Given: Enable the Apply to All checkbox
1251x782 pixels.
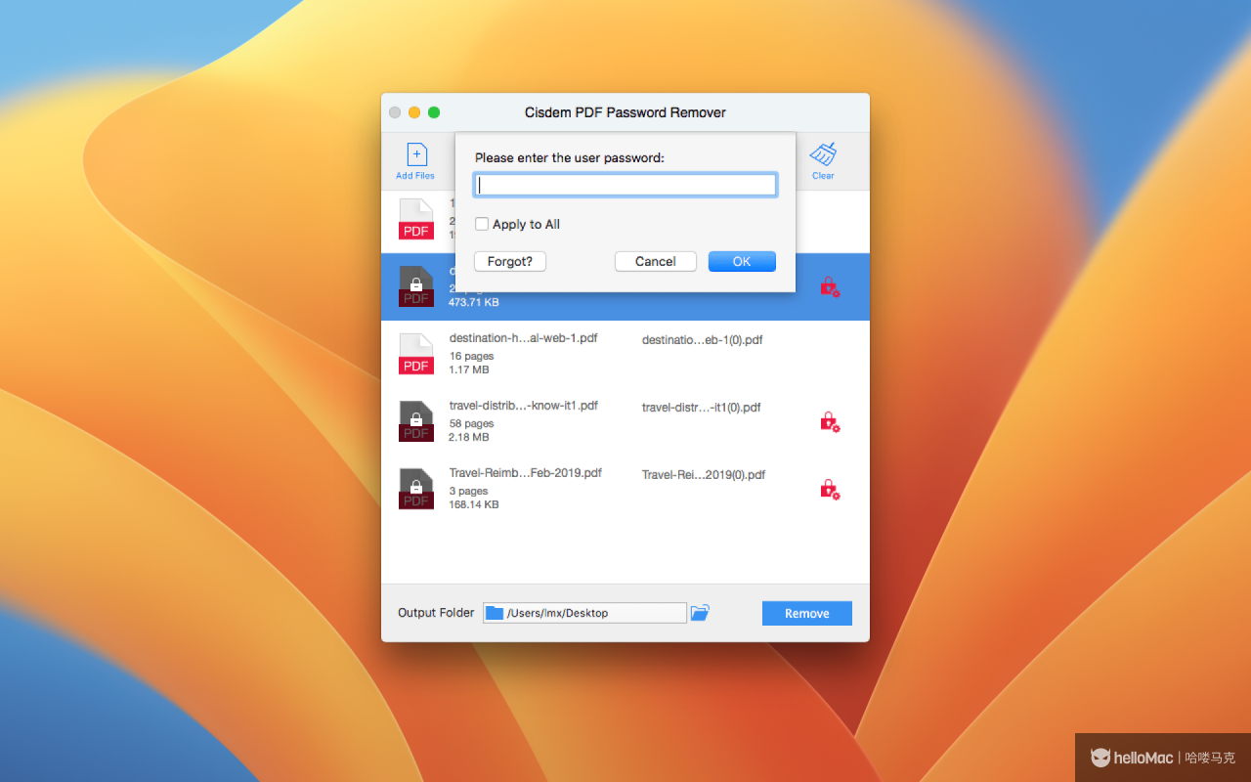Looking at the screenshot, I should (x=482, y=224).
